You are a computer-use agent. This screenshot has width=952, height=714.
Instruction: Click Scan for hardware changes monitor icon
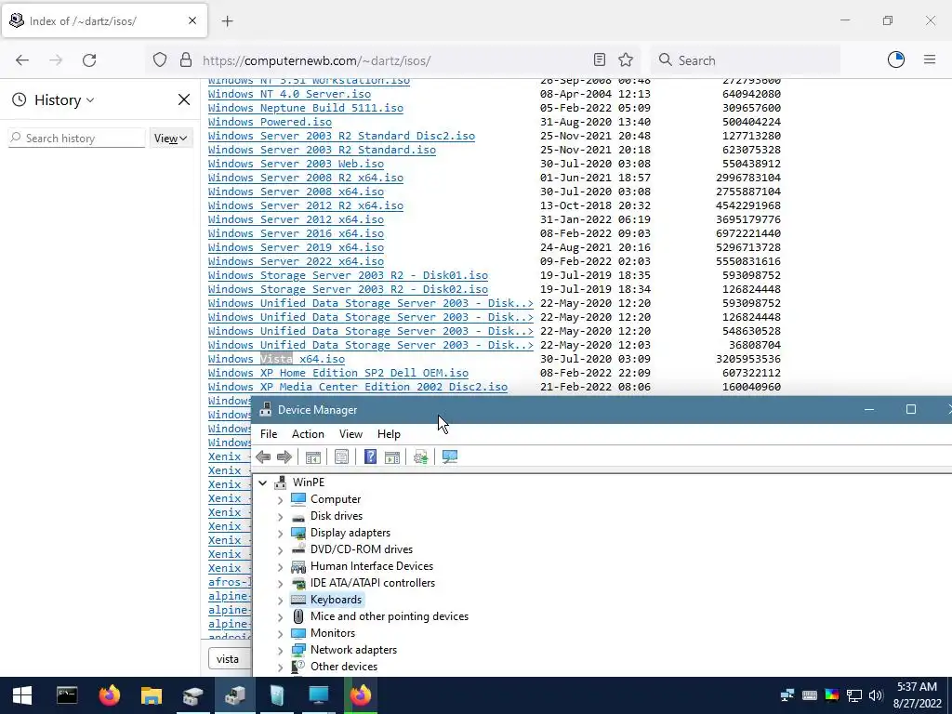point(450,456)
